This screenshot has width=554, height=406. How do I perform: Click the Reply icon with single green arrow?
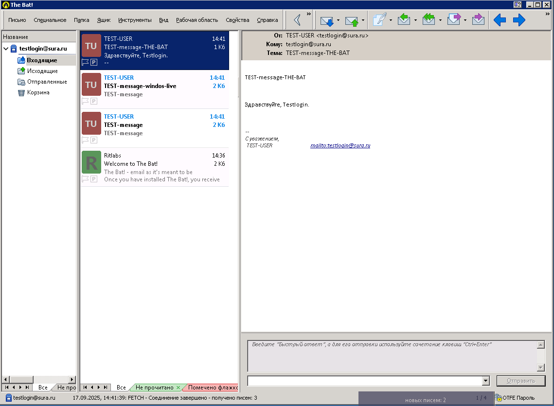[x=404, y=20]
